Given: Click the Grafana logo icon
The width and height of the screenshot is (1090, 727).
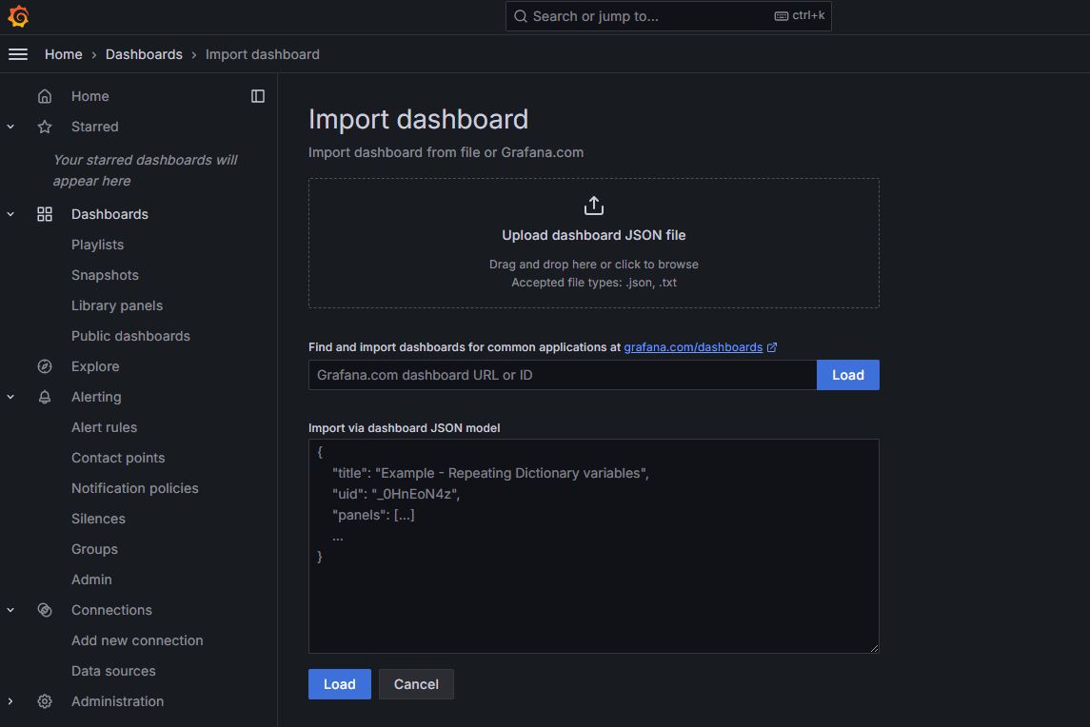Looking at the screenshot, I should pyautogui.click(x=18, y=16).
